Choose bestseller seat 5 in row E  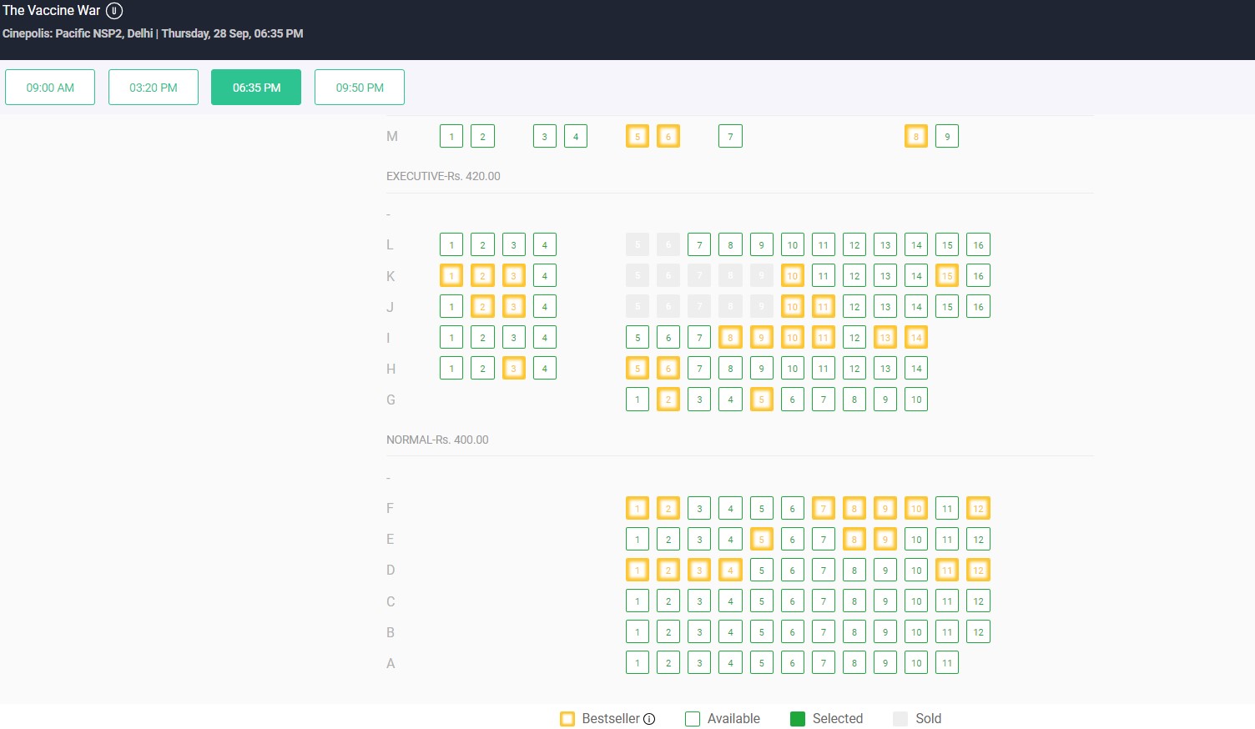(761, 540)
